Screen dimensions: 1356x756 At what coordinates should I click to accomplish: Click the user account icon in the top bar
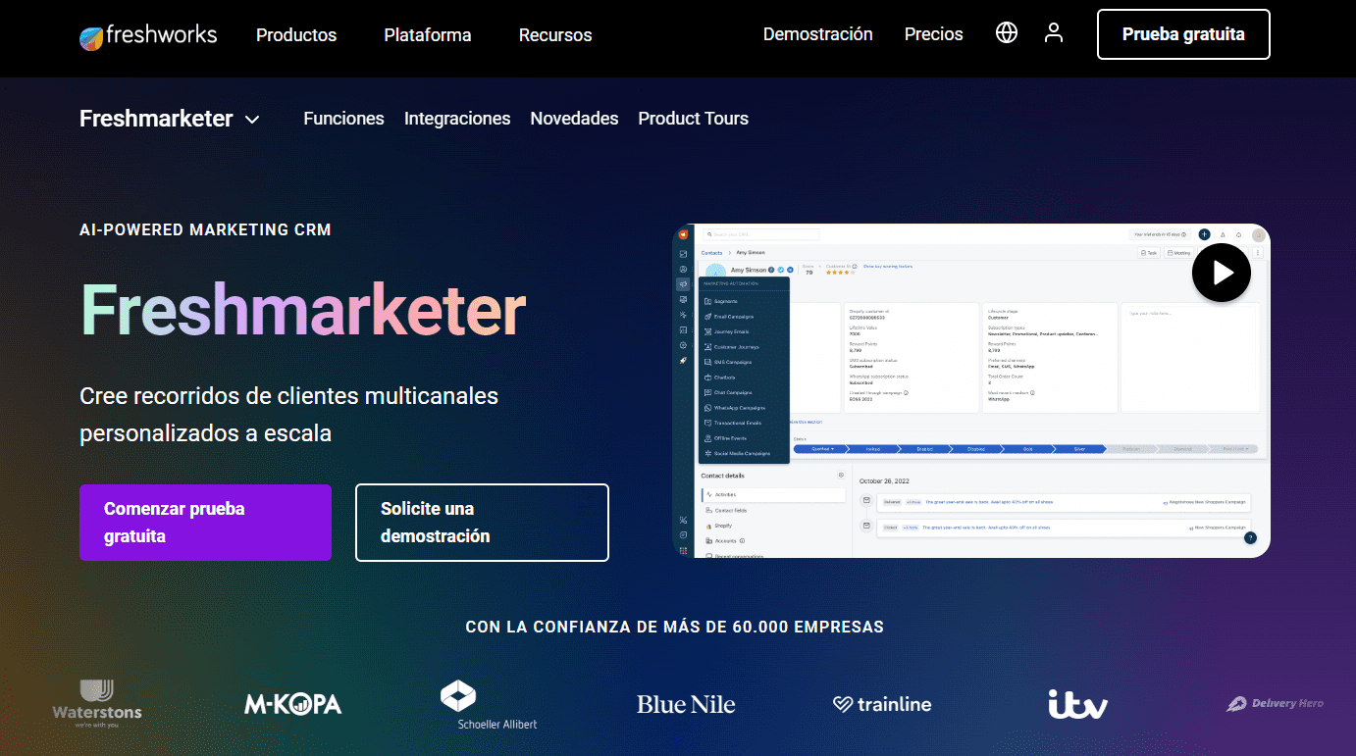click(x=1054, y=32)
